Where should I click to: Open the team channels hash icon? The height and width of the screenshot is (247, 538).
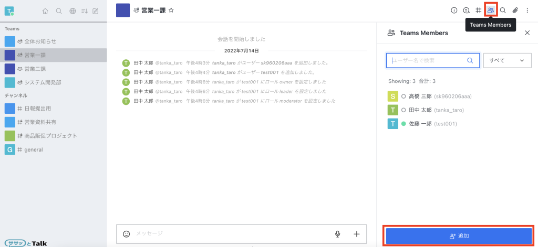tap(478, 10)
